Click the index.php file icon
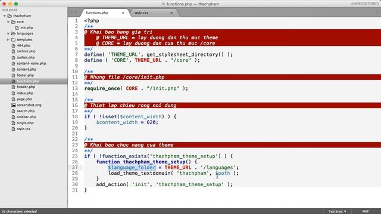The height and width of the screenshot is (214, 381). pyautogui.click(x=13, y=93)
